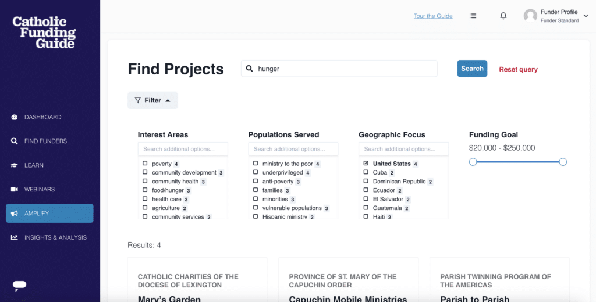Click the right Funding Goal slider handle

(x=563, y=162)
